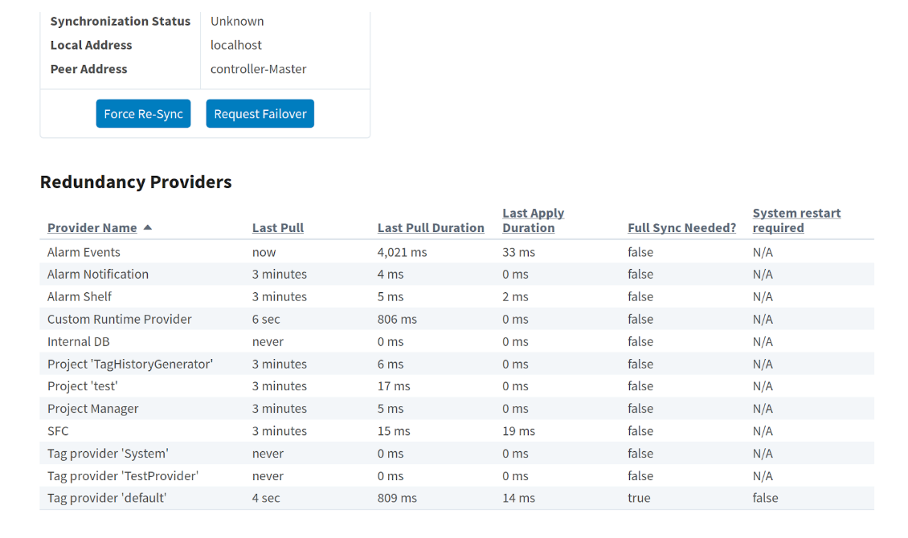Select the Internal DB provider row
The width and height of the screenshot is (908, 538).
coord(78,341)
